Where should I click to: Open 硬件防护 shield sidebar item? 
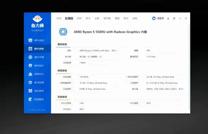[x=36, y=65]
